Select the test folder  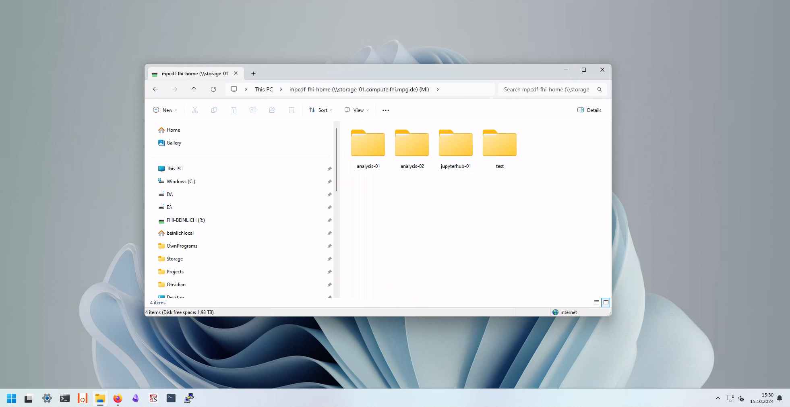[500, 149]
